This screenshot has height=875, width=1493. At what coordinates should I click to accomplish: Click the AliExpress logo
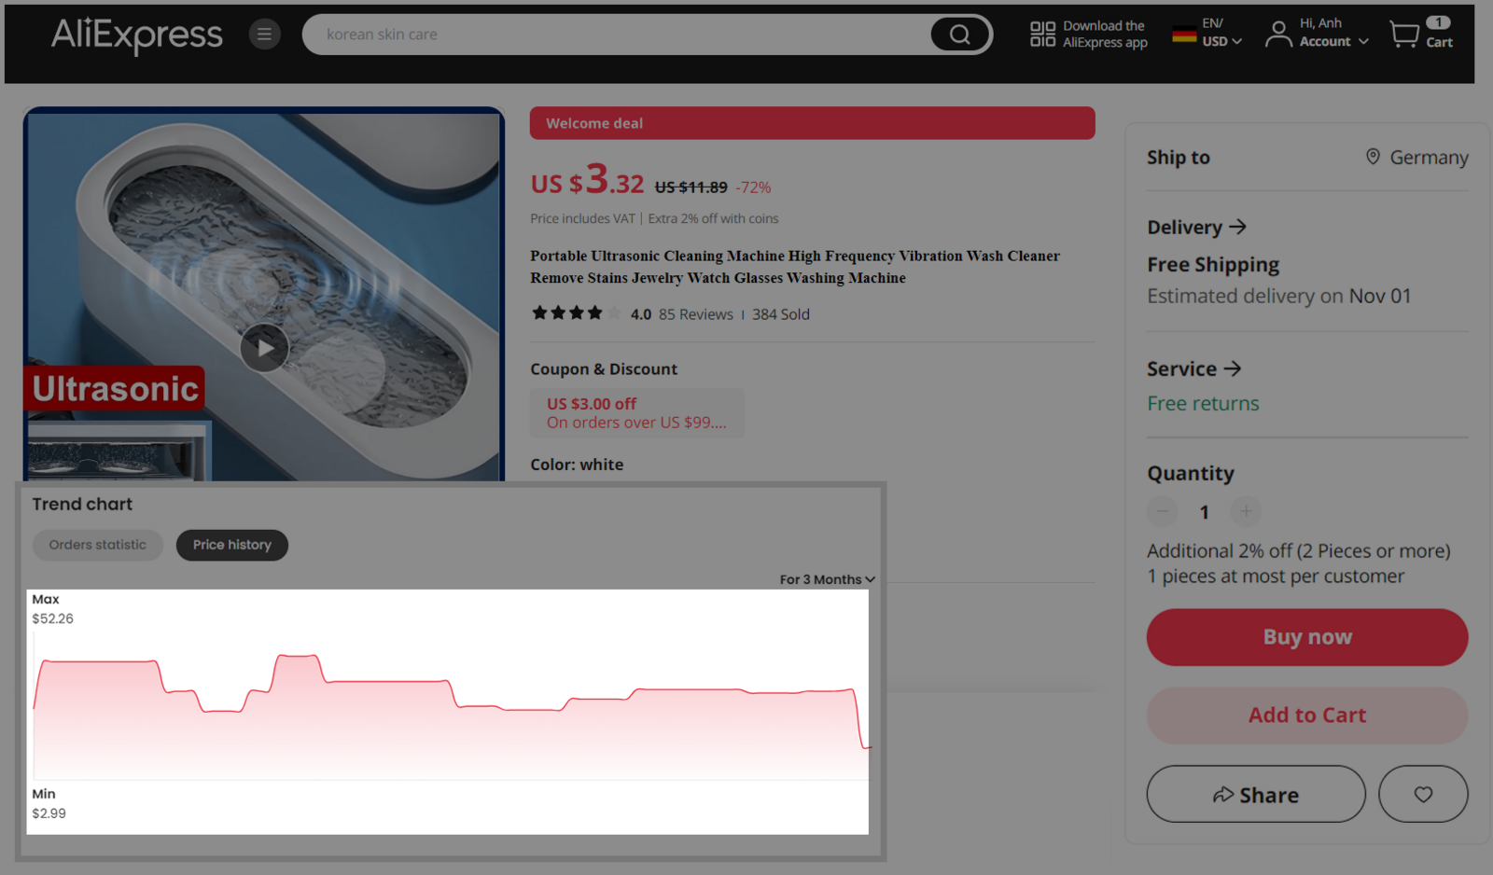(136, 35)
